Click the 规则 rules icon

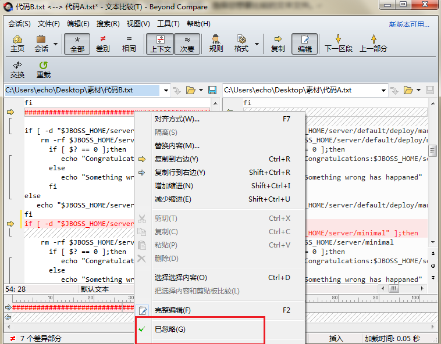[216, 44]
